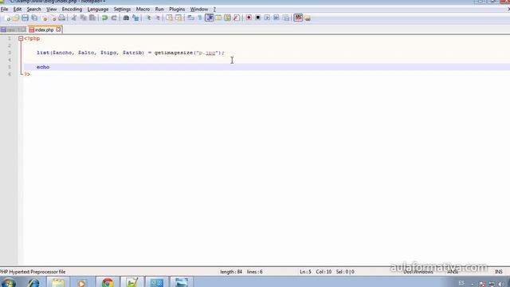Click Synchronize Horizontal Scrolling icon
Screen dimensions: 510x287
click(178, 18)
